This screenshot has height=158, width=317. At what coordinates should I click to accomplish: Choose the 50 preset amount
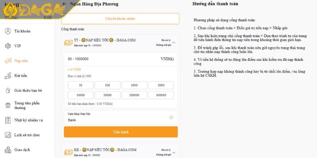[x=80, y=85]
